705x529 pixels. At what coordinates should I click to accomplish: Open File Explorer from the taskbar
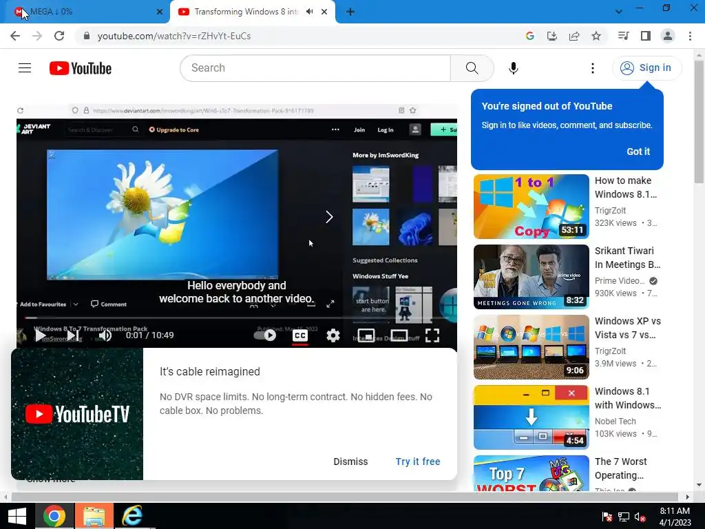point(94,516)
